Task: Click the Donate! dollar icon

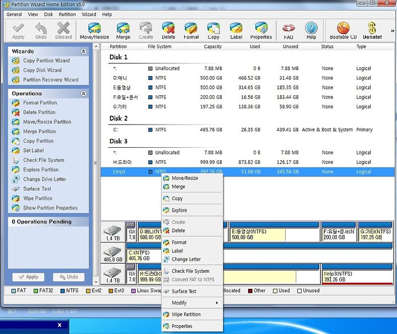Action: [372, 31]
